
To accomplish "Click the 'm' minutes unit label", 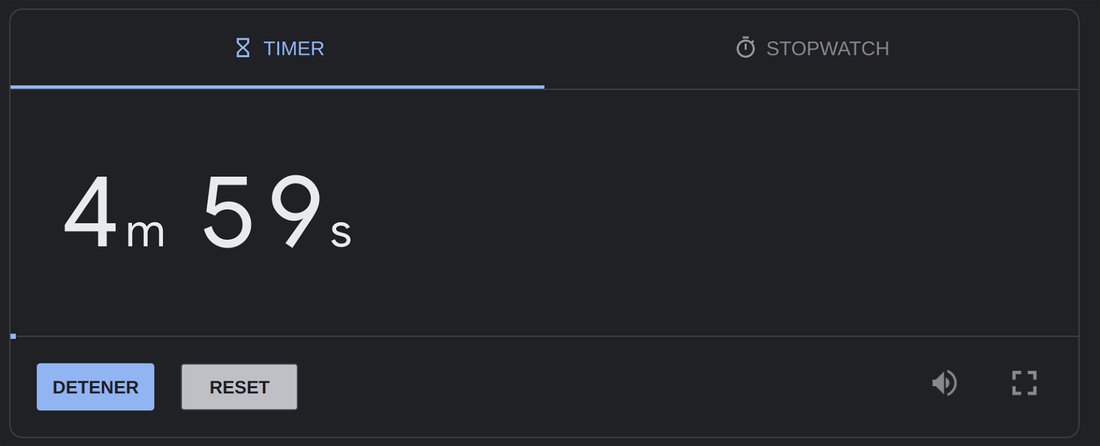I will point(146,232).
